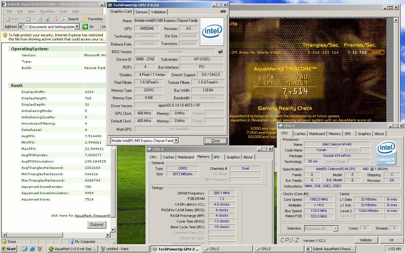Select the Graphics Card tab in GPU-Z
The image size is (405, 253).
(121, 11)
